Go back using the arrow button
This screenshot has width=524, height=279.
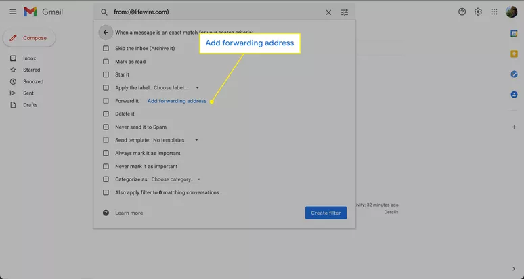(106, 33)
